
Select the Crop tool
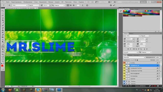click(3, 20)
